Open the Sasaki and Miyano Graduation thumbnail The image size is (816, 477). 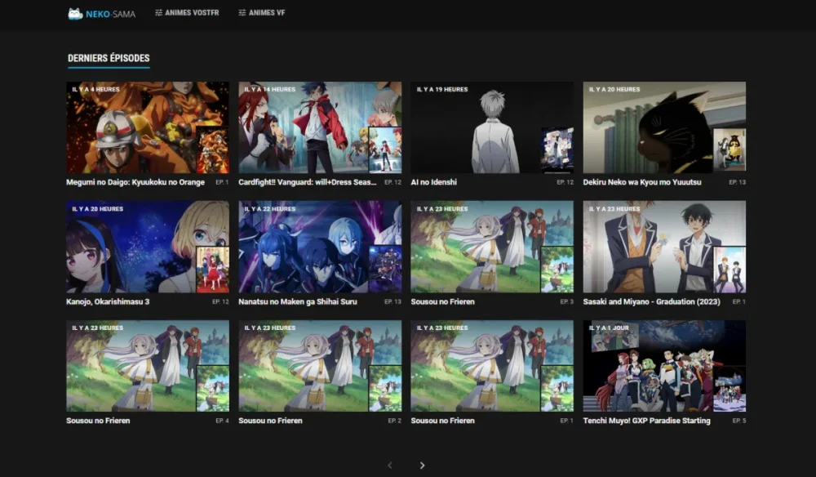(664, 247)
